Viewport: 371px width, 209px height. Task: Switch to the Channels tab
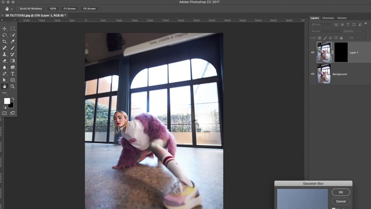pyautogui.click(x=328, y=18)
